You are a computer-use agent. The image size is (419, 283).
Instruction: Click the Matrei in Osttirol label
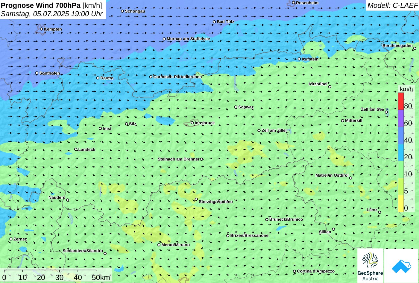(x=332, y=175)
